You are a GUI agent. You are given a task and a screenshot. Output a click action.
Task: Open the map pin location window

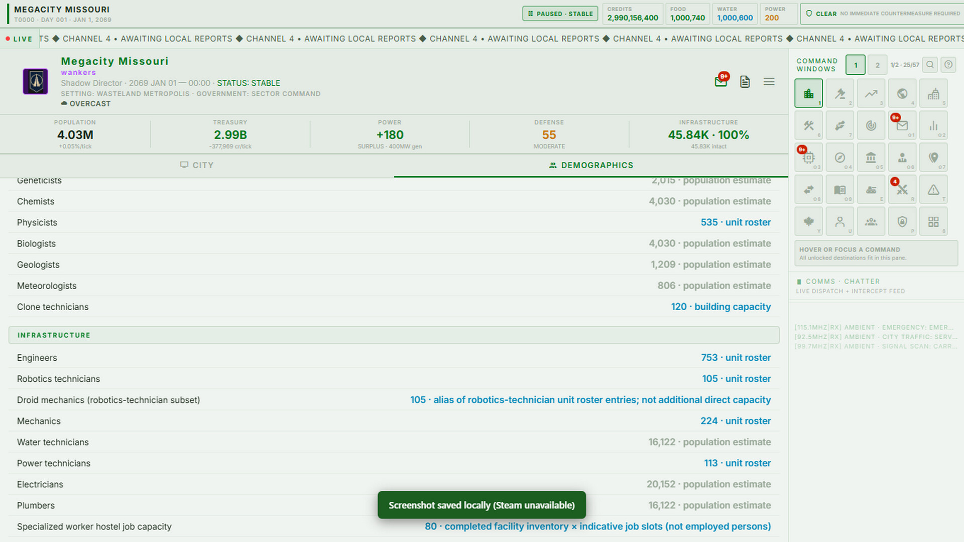click(x=933, y=158)
